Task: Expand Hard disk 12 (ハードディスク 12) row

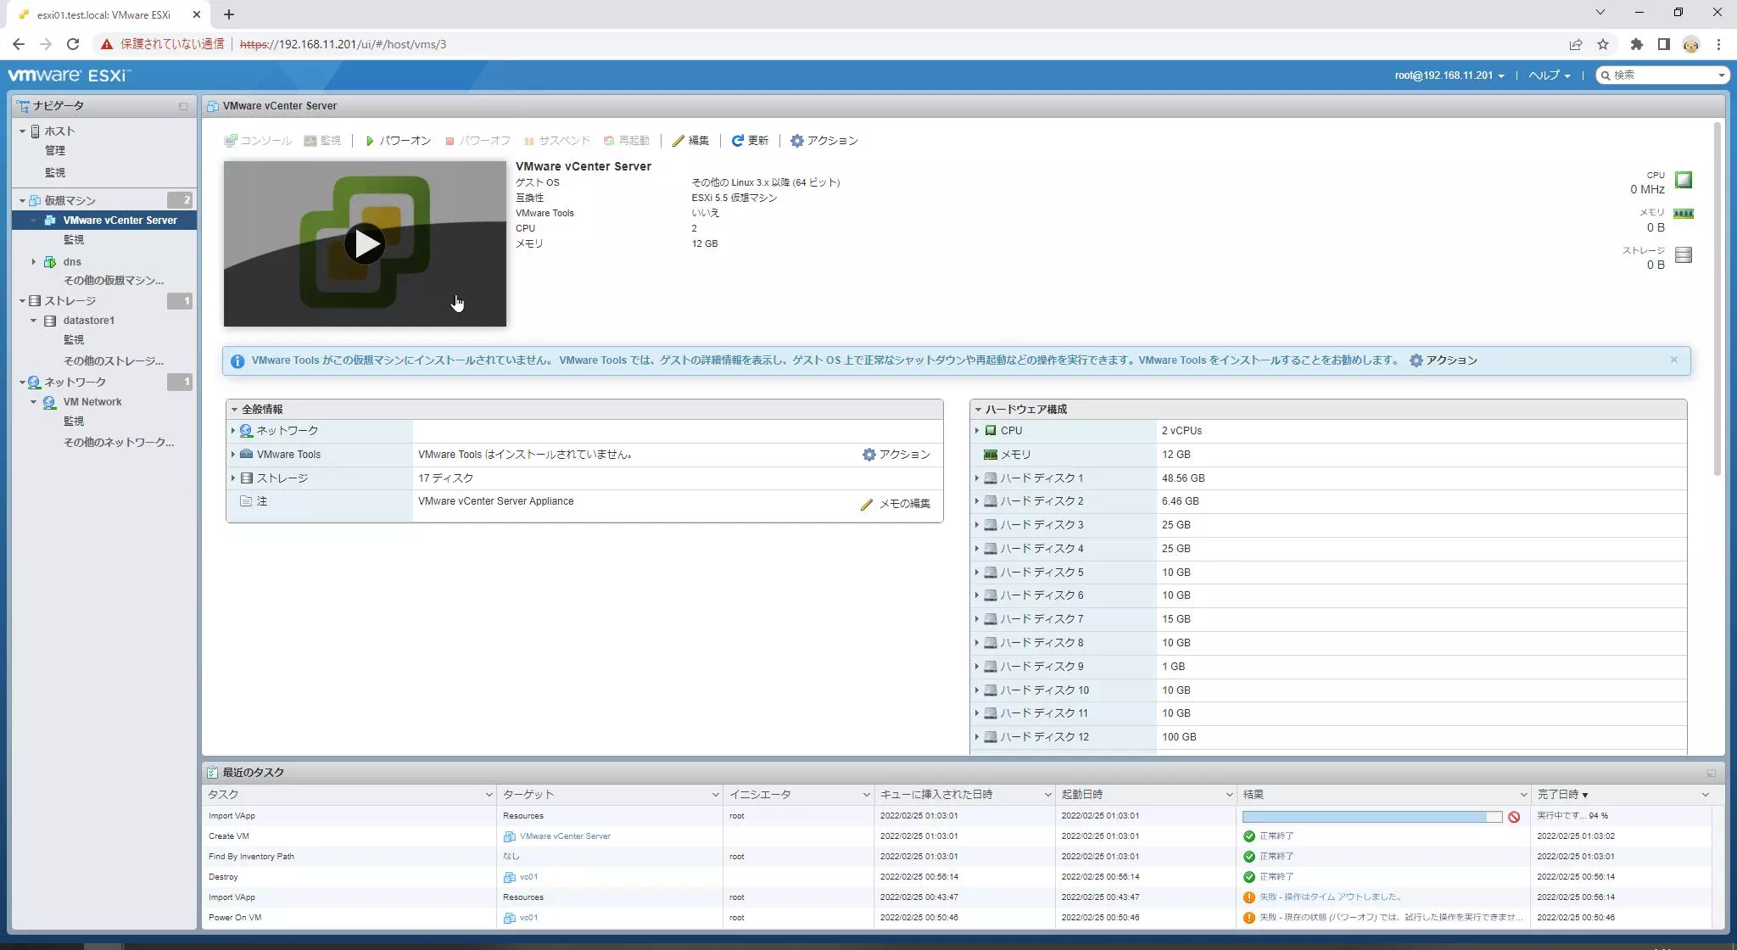Action: 977,737
